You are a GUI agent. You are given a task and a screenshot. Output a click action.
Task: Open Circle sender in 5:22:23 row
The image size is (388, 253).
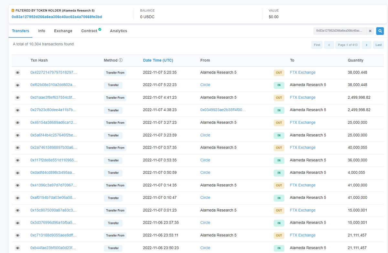(205, 85)
